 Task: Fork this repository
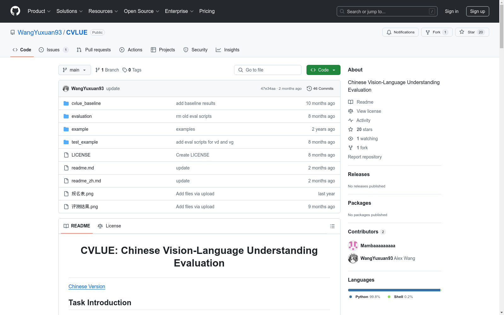click(x=437, y=32)
